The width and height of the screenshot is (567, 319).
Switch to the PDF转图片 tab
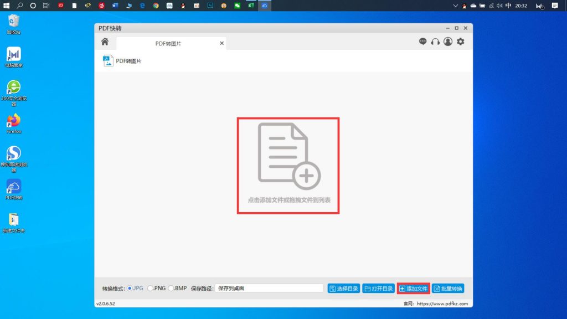[168, 43]
